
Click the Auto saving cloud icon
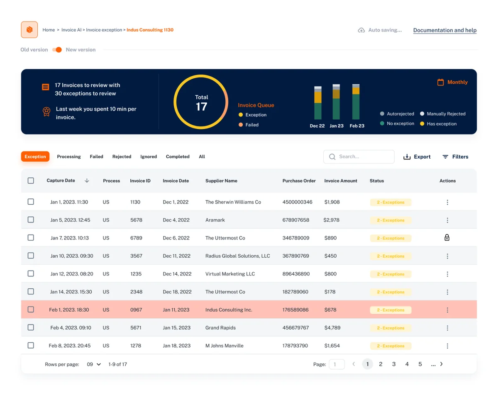click(361, 30)
